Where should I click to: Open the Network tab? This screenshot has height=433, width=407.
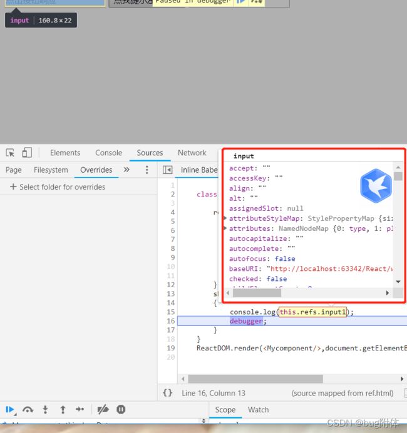pyautogui.click(x=192, y=153)
